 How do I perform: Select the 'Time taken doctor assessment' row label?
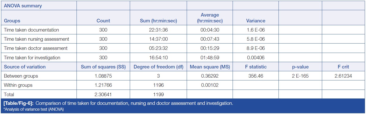pos(36,48)
